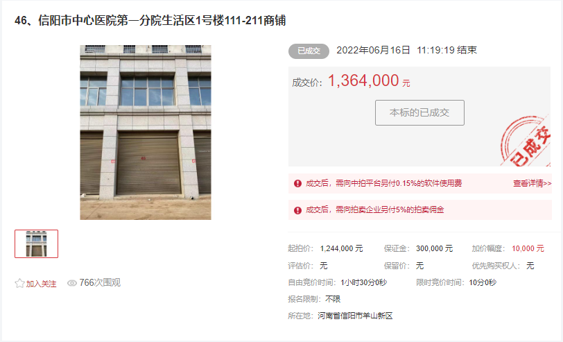
Task: Click the 766次围观 view count text
Action: (100, 283)
